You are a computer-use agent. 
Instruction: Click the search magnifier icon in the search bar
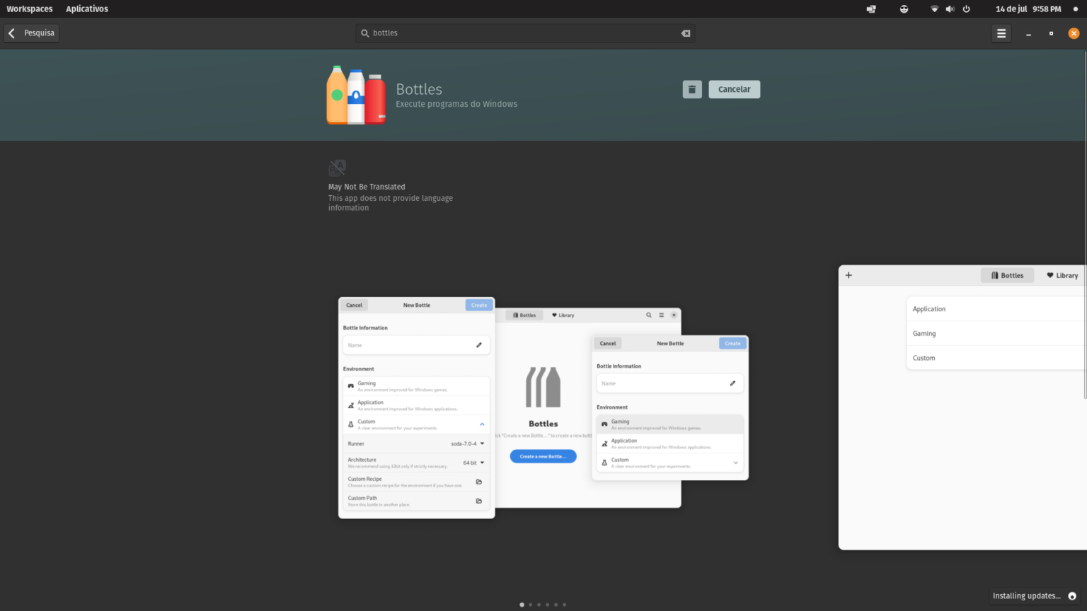[x=365, y=33]
